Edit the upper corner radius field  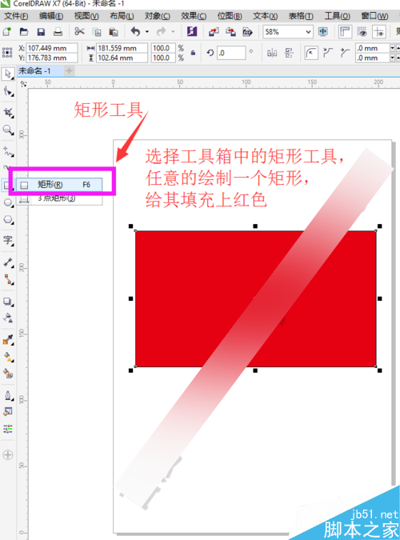[x=373, y=48]
